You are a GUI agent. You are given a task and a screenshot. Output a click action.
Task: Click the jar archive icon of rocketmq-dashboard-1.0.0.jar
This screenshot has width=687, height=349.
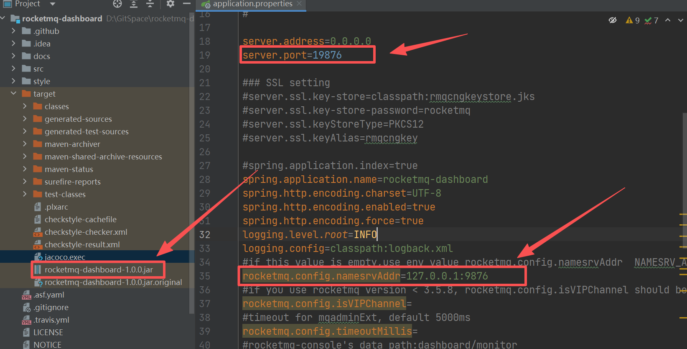point(38,269)
